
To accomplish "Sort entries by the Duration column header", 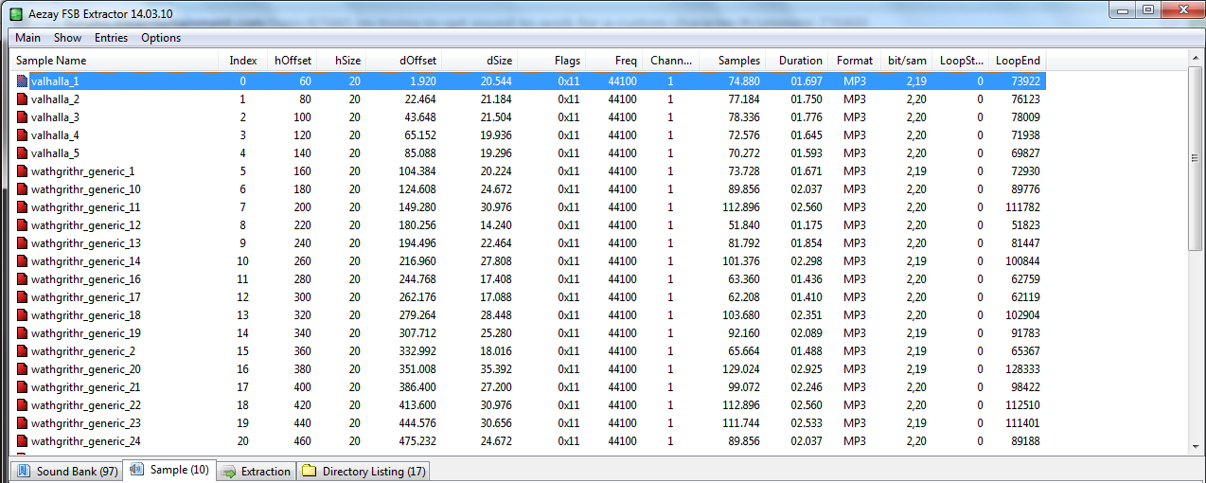I will click(x=800, y=61).
